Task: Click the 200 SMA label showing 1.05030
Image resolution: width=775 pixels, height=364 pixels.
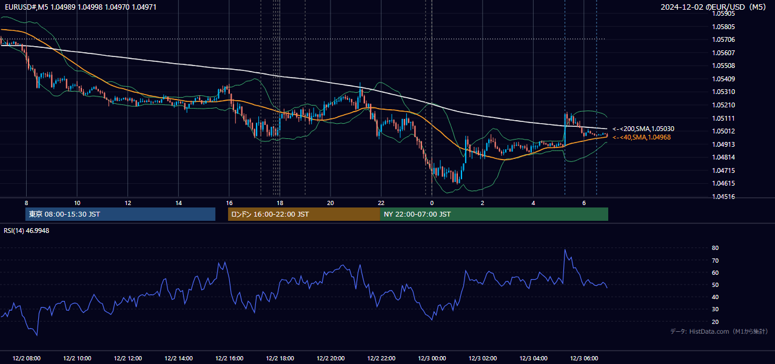Action: click(643, 129)
